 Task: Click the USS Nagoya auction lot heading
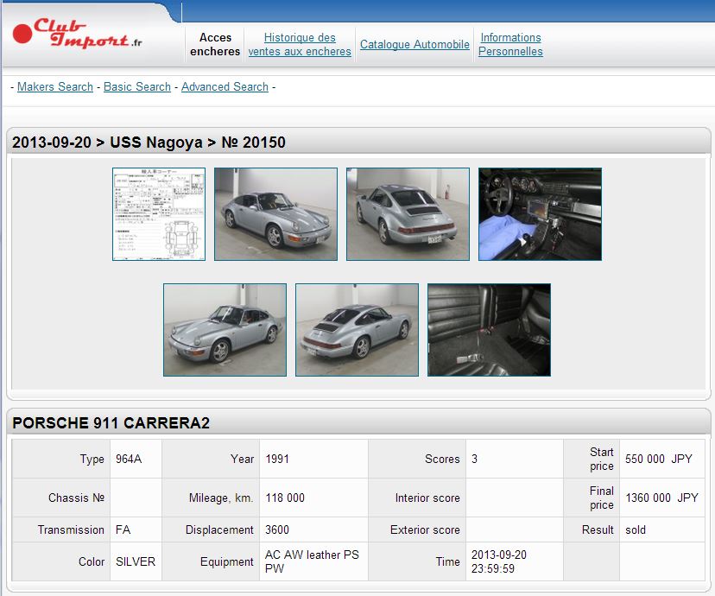tap(149, 143)
